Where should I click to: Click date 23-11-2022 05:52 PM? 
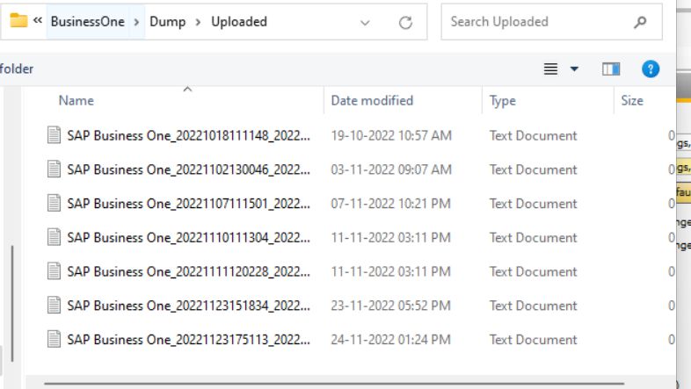click(x=391, y=306)
